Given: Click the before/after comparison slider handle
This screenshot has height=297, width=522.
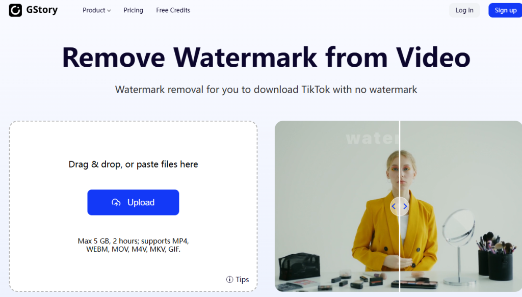Looking at the screenshot, I should (400, 206).
